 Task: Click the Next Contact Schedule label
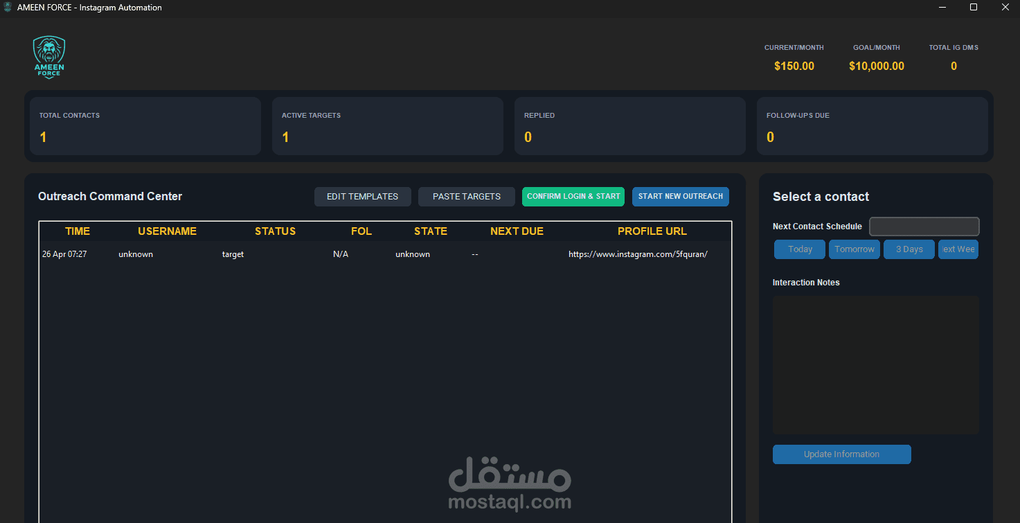(817, 227)
